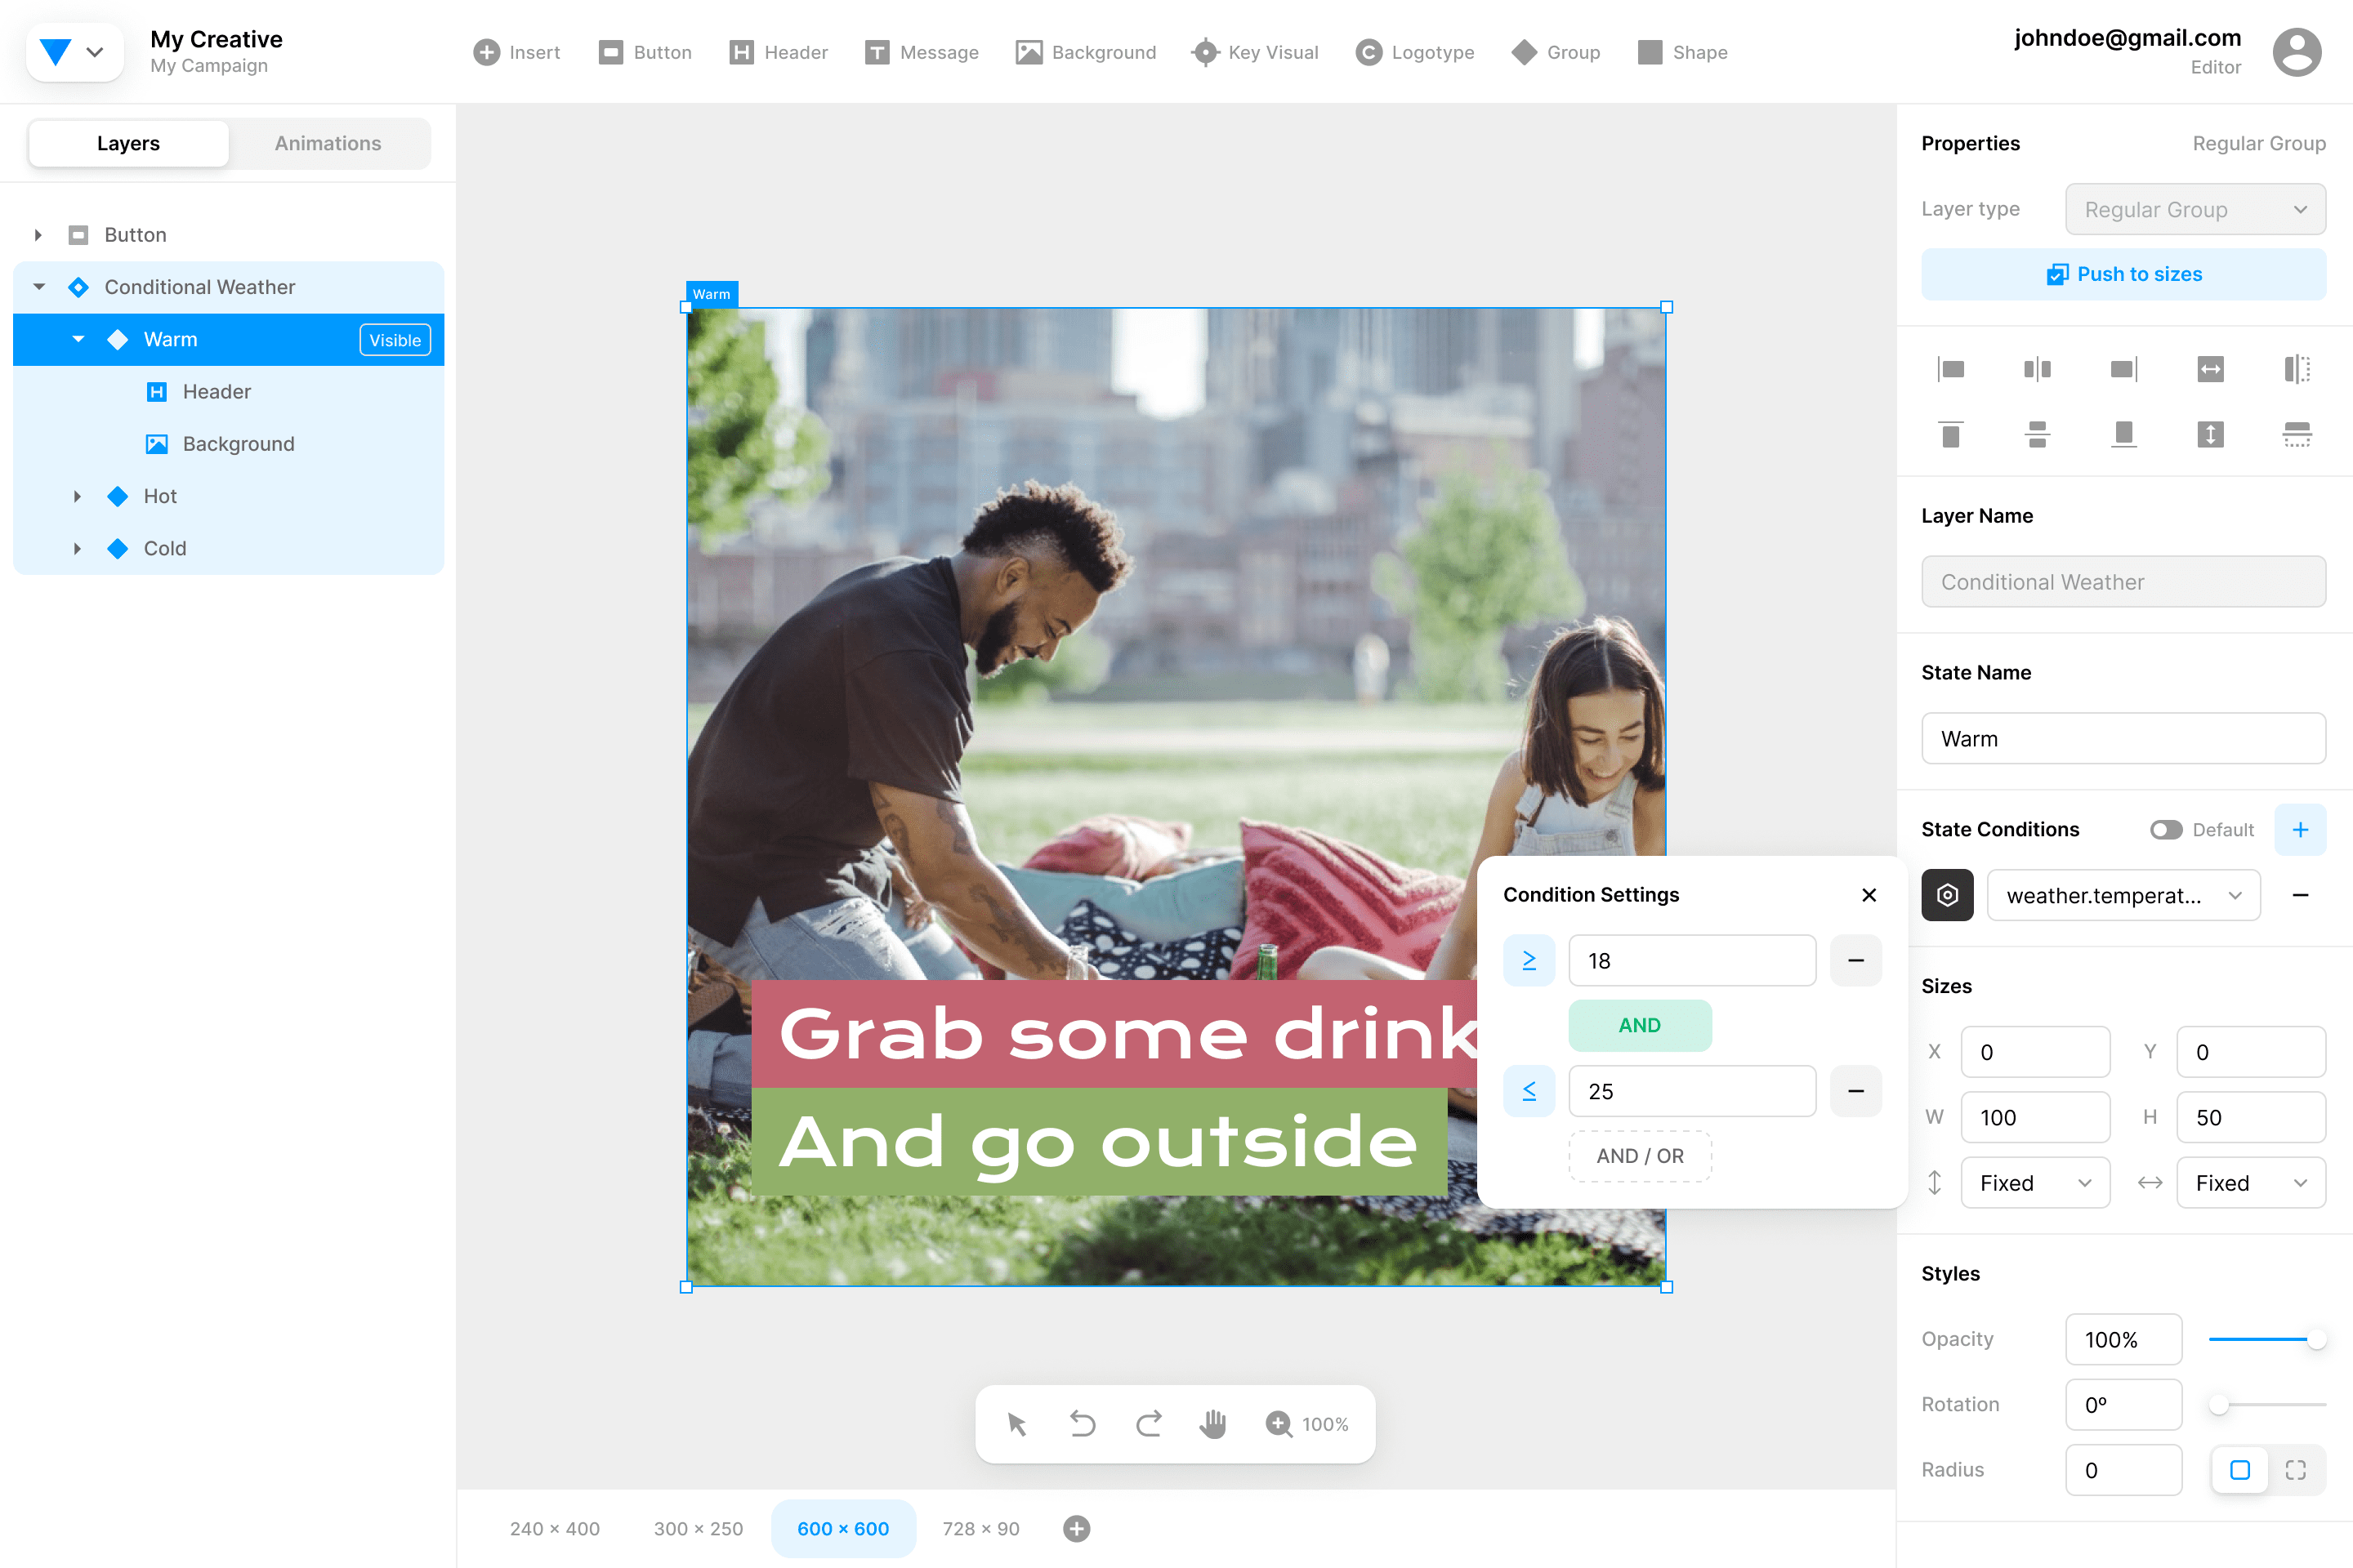Screen dimensions: 2353x1568
Task: Open the weather.temperature condition dropdown
Action: [x=2123, y=895]
